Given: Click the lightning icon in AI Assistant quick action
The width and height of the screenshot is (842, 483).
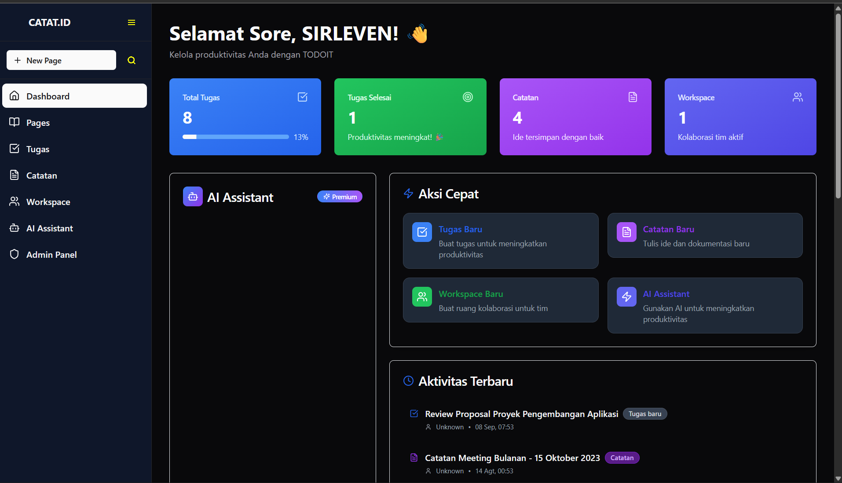Looking at the screenshot, I should (x=626, y=296).
